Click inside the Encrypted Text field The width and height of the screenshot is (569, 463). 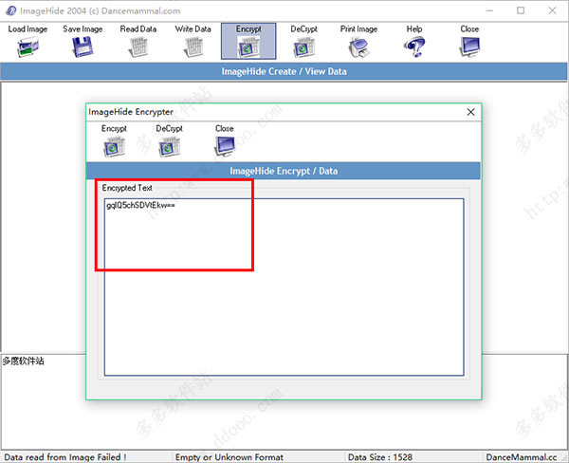[x=284, y=287]
